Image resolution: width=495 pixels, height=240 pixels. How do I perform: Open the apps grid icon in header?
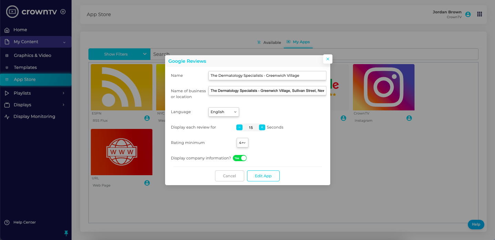[480, 14]
